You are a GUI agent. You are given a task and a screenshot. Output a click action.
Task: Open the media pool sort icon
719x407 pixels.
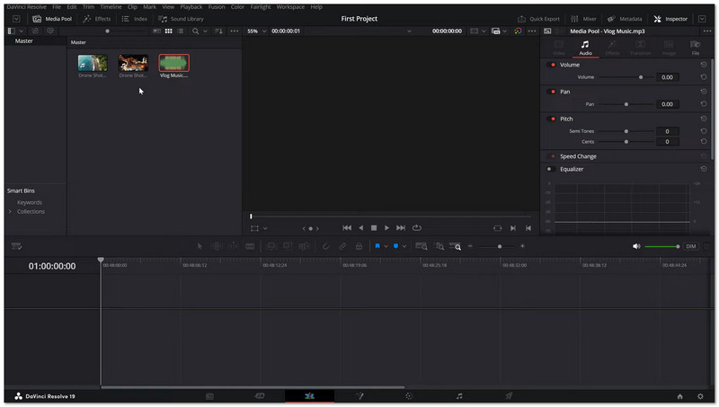(x=218, y=31)
